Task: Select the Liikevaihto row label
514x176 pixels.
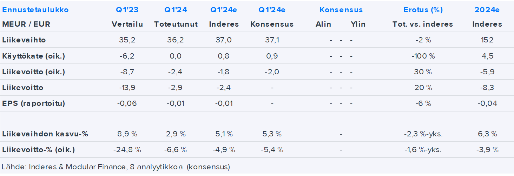Action: point(24,40)
